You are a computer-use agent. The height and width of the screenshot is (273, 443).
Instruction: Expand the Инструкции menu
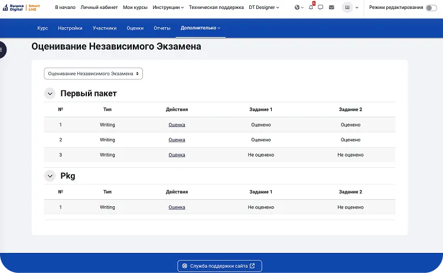pyautogui.click(x=168, y=7)
